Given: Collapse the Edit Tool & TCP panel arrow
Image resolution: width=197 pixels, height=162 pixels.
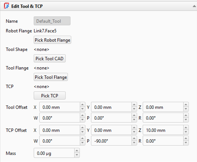Looking at the screenshot, I should pyautogui.click(x=194, y=6).
